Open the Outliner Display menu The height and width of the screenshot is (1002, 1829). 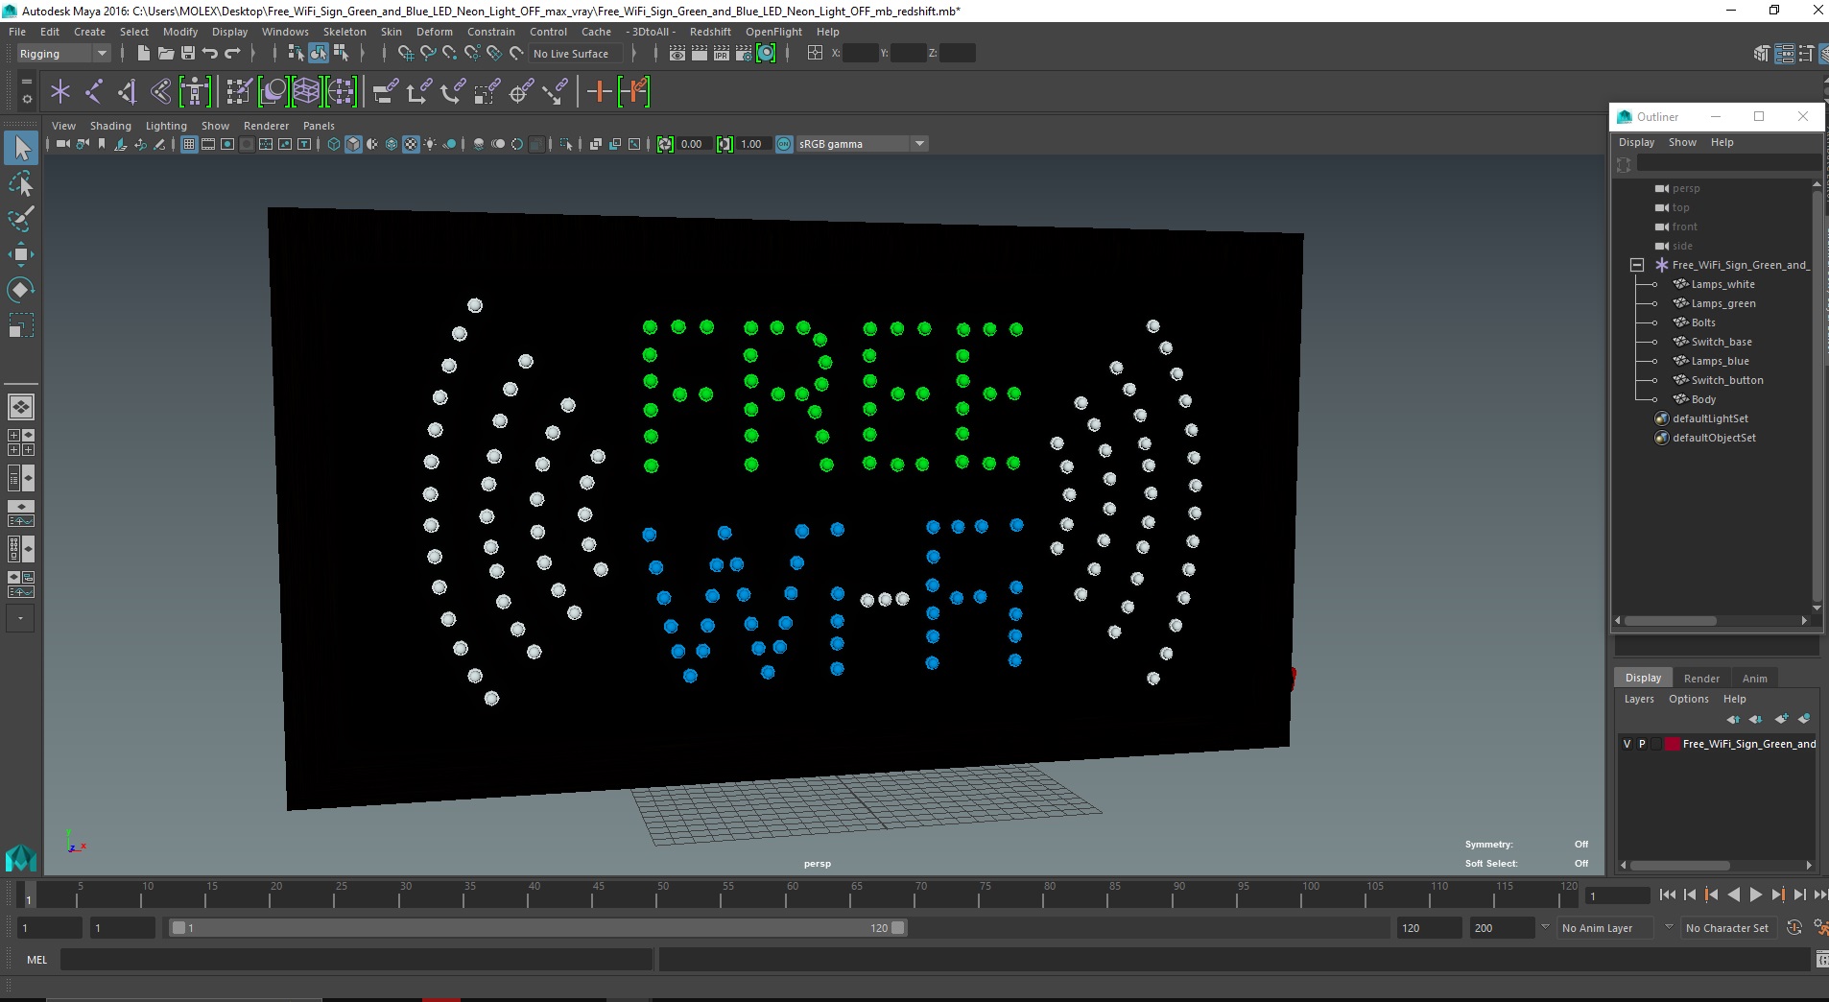pos(1636,142)
